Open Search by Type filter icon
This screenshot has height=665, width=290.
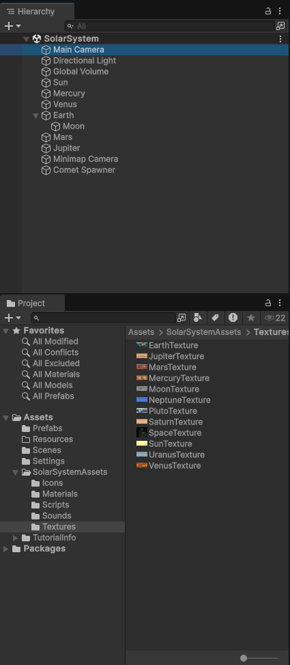197,318
